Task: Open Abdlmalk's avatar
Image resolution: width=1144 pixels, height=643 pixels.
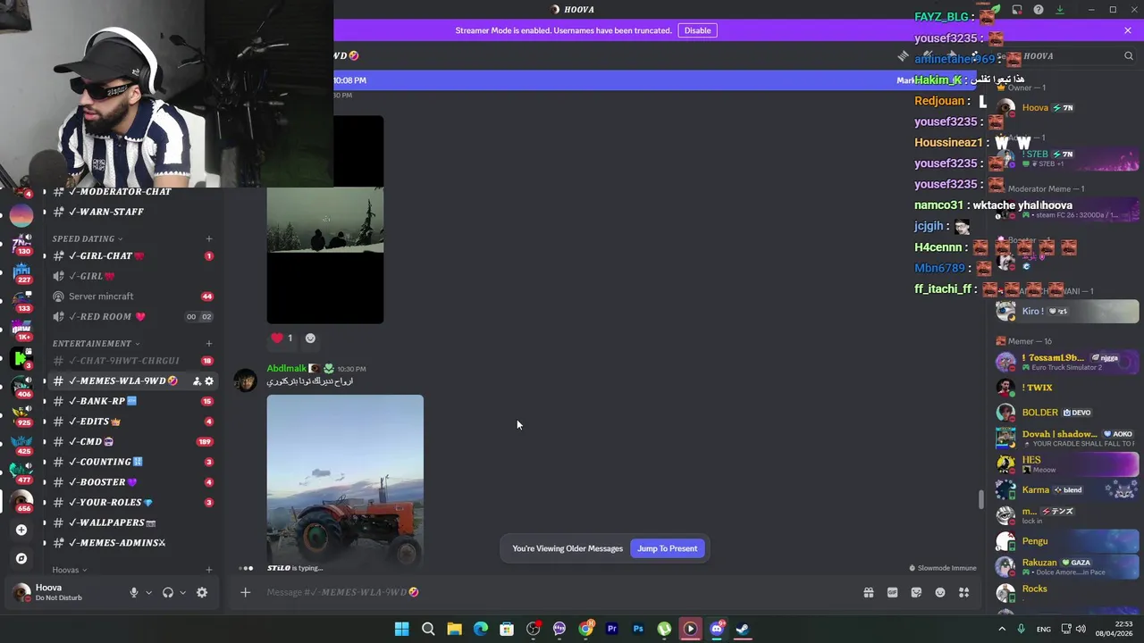Action: click(x=245, y=380)
